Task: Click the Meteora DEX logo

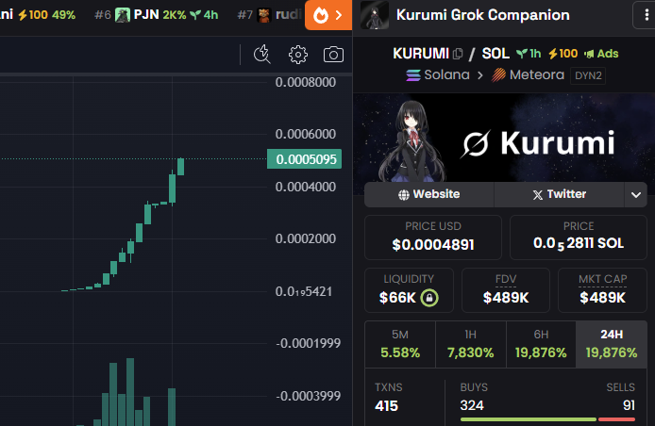Action: pos(498,75)
